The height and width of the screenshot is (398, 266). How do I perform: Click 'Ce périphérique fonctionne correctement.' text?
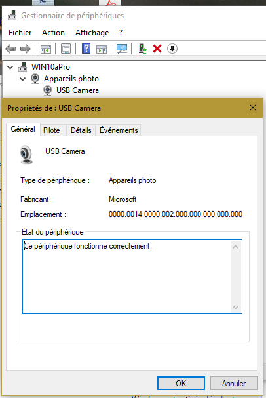coord(88,246)
